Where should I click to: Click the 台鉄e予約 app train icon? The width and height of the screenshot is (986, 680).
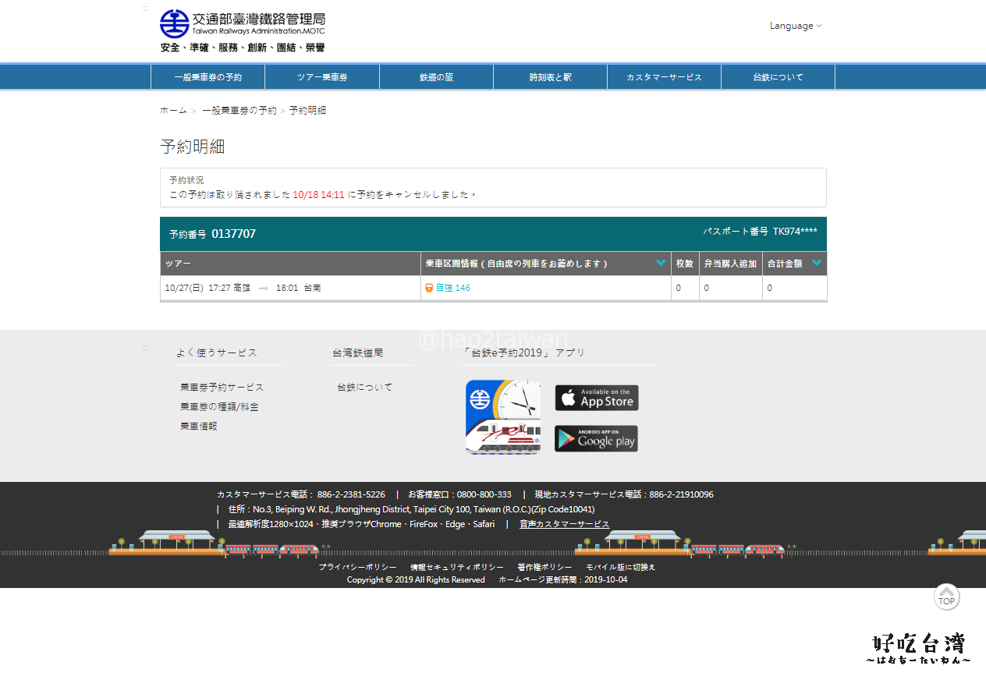pyautogui.click(x=502, y=417)
